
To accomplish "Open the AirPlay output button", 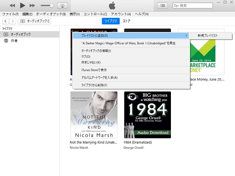I will tap(62, 6).
